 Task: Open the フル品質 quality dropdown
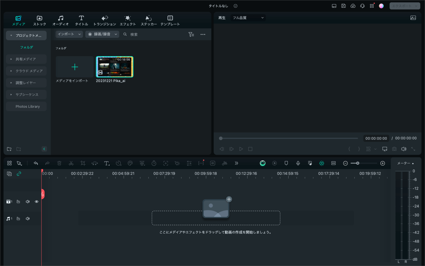point(248,17)
